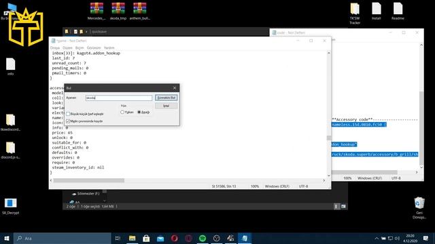The image size is (435, 244).
Task: Open Dosya menu in game Notepad
Action: [x=54, y=48]
